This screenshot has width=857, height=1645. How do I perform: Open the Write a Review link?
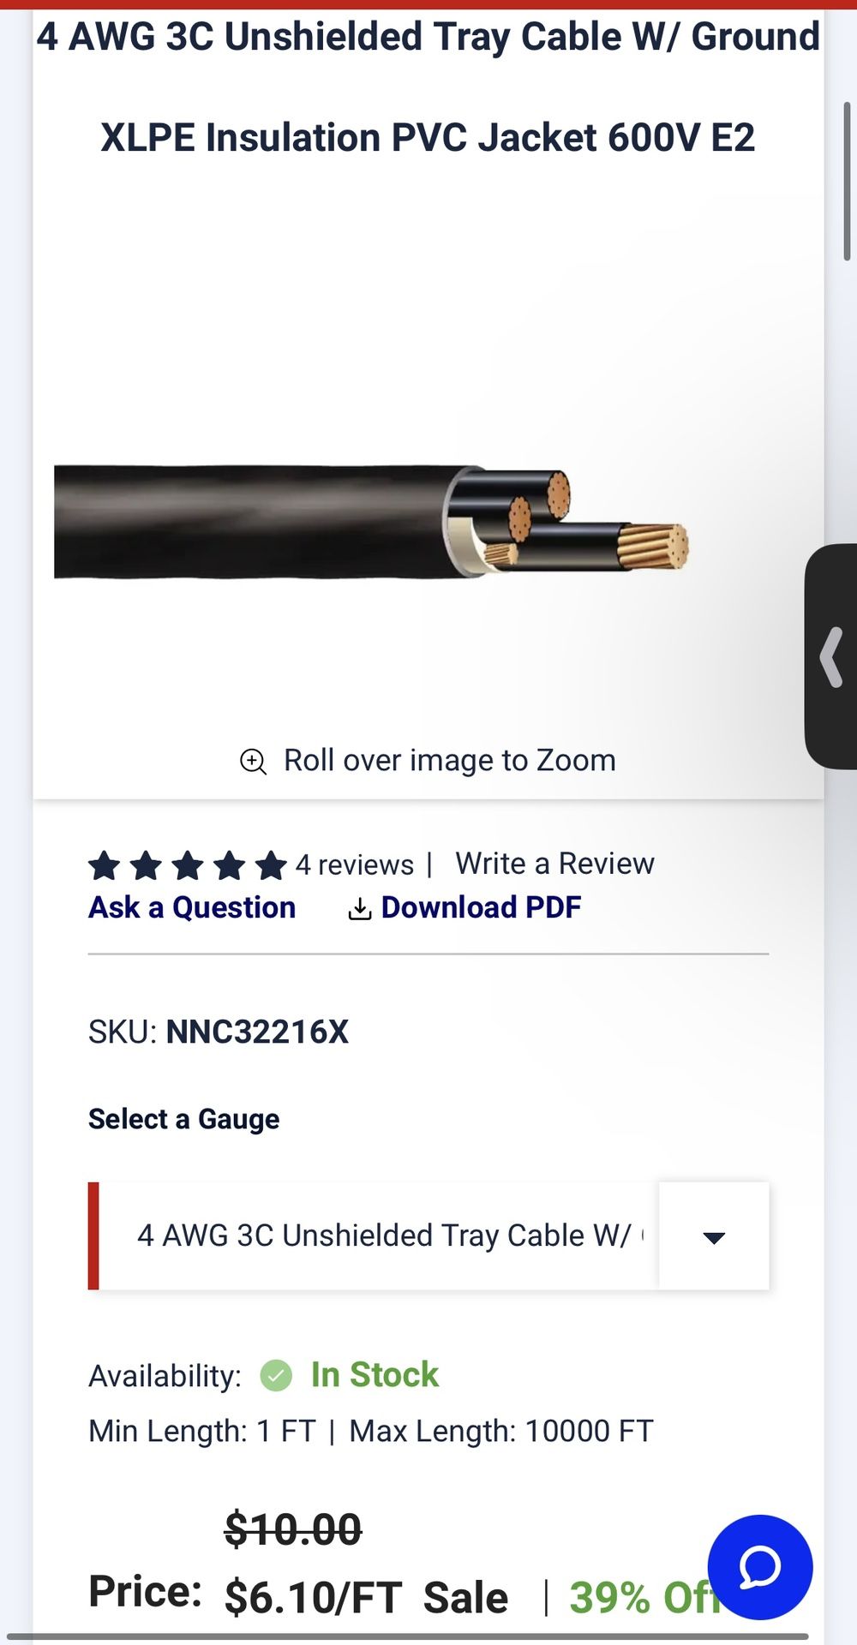click(x=554, y=864)
